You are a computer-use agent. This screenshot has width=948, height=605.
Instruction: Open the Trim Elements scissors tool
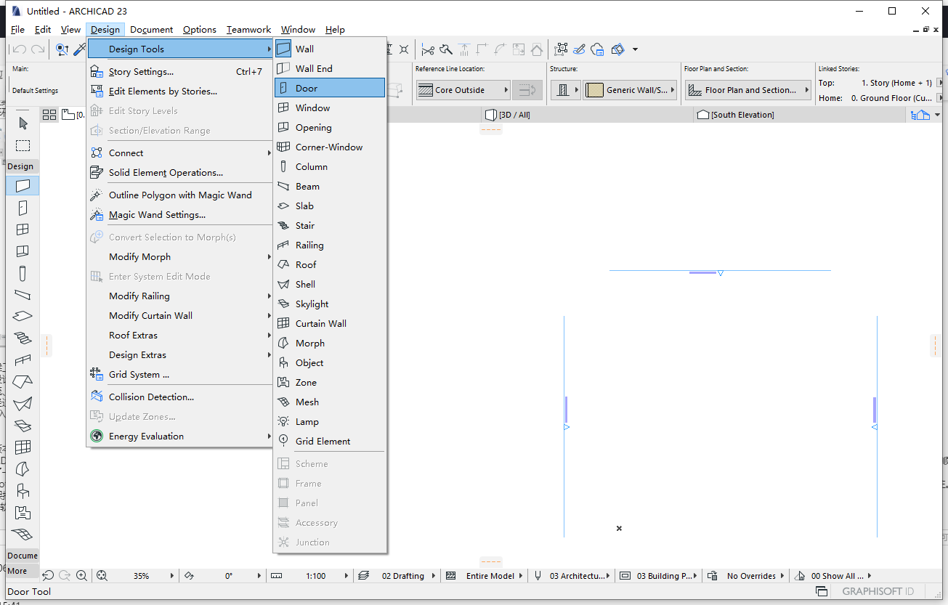click(x=429, y=49)
